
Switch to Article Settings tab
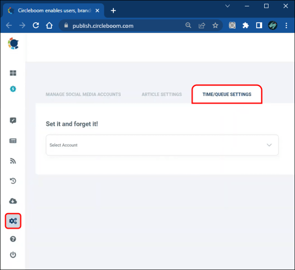162,94
